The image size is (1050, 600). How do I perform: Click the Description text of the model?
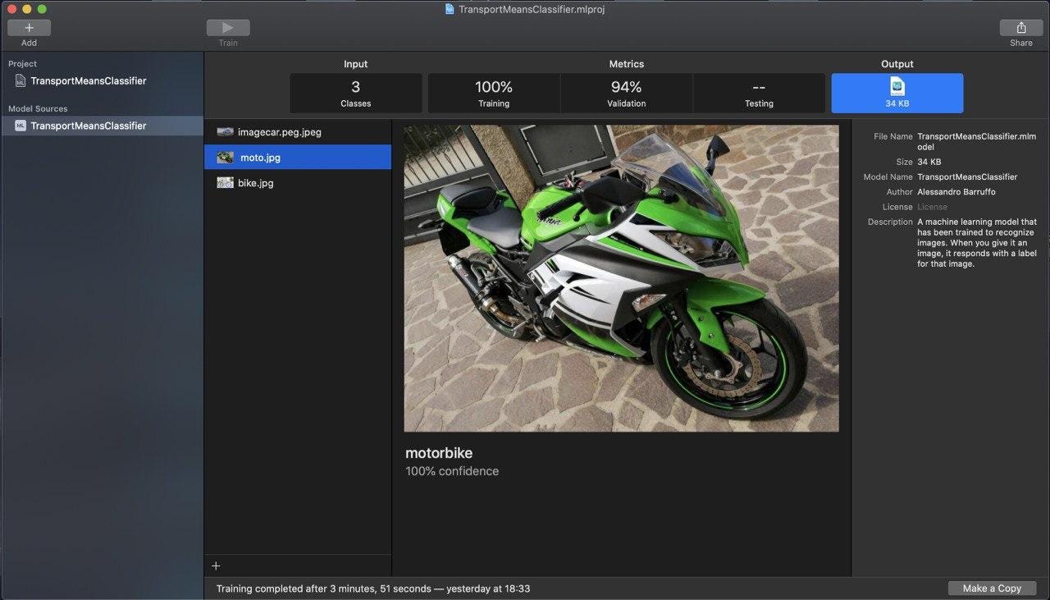[976, 242]
